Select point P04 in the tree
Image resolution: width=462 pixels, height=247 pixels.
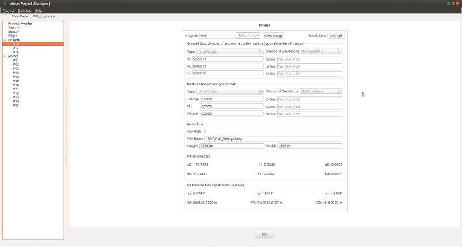click(x=16, y=72)
